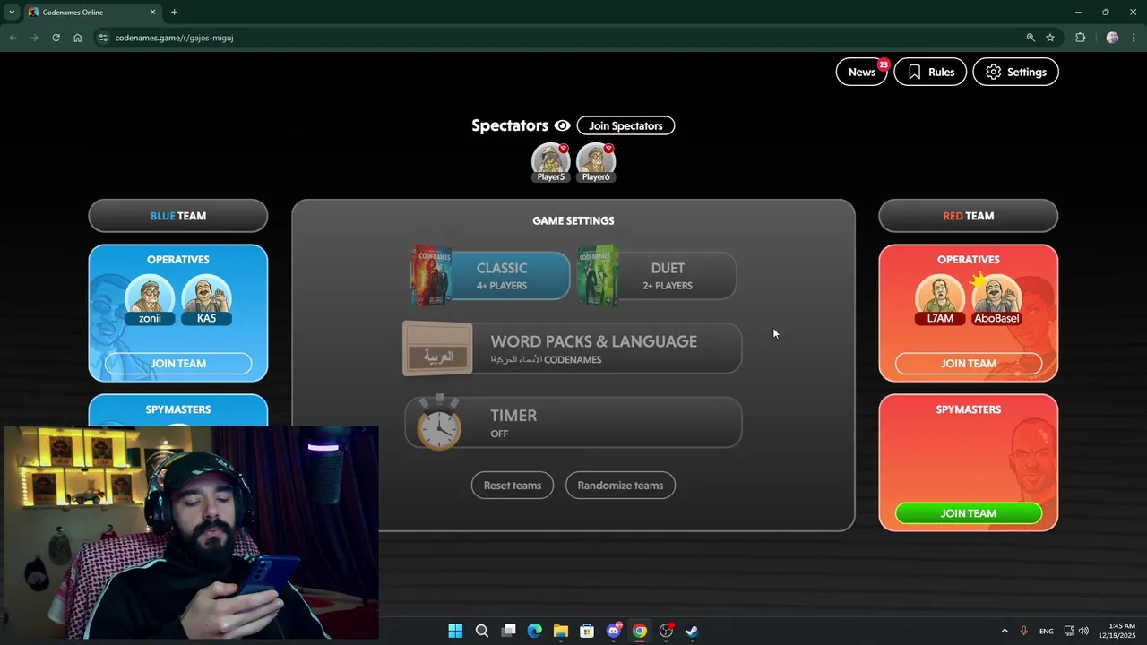Open Microsoft Store from taskbar
Image resolution: width=1147 pixels, height=645 pixels.
point(587,631)
